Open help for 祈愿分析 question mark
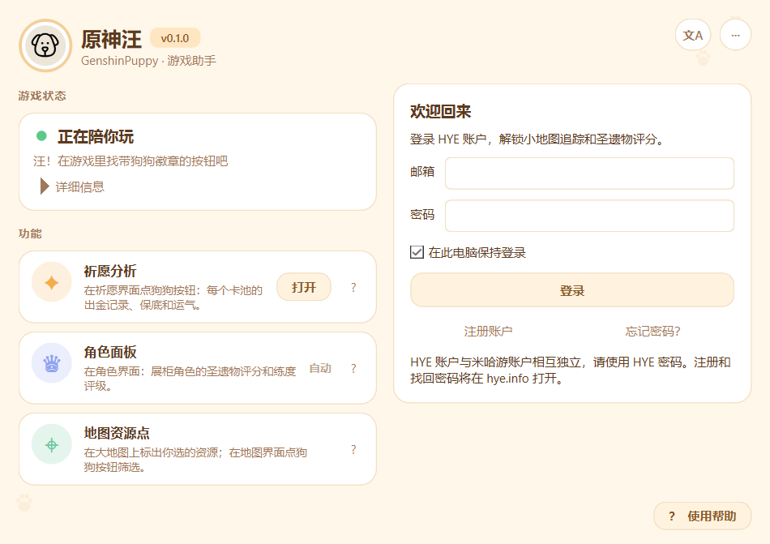This screenshot has width=770, height=544. point(353,288)
